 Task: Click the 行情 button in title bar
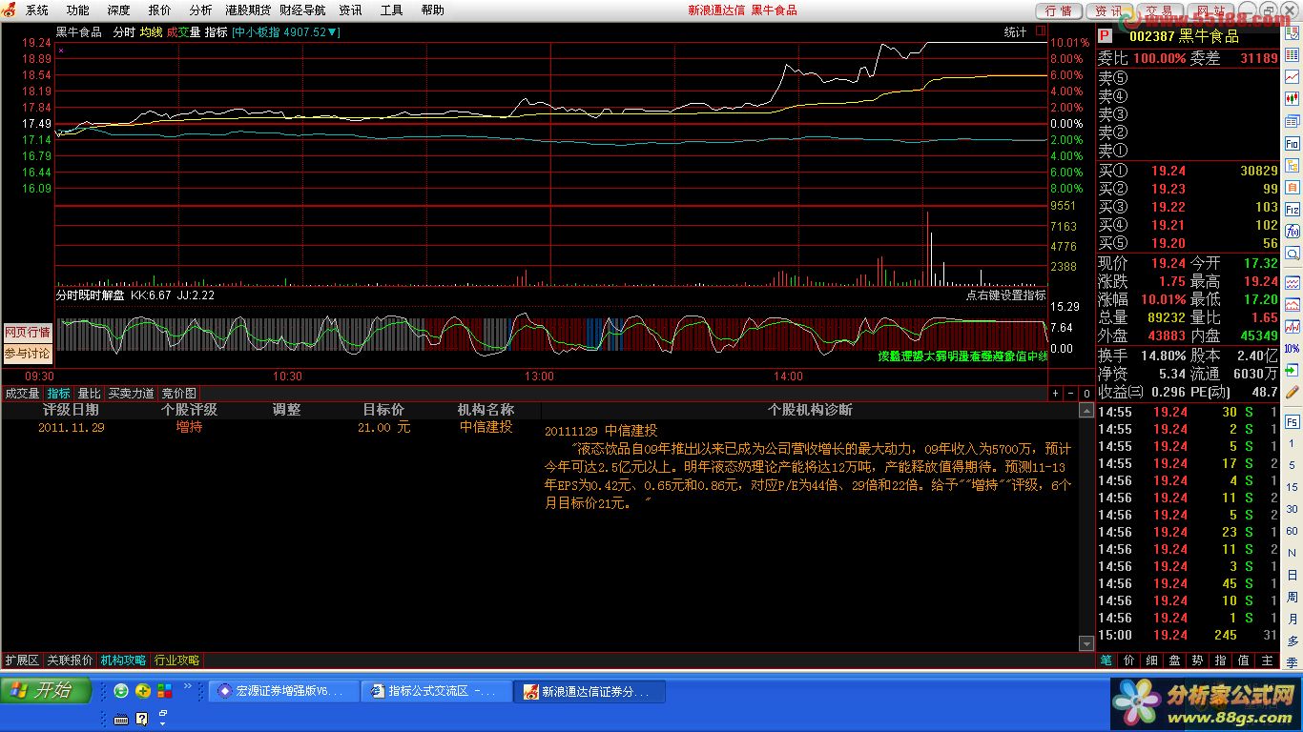(x=1059, y=11)
